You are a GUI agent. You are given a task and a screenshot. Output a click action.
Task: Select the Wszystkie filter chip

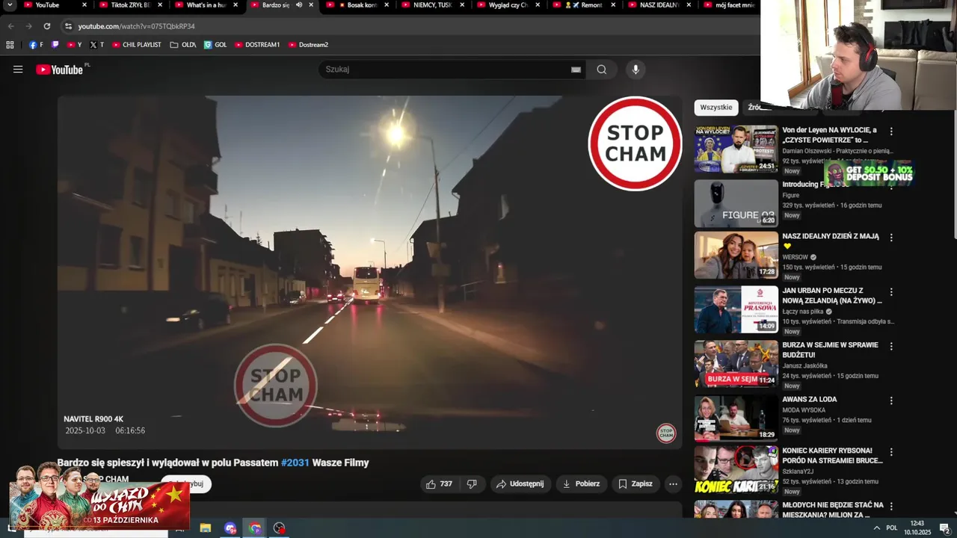716,108
